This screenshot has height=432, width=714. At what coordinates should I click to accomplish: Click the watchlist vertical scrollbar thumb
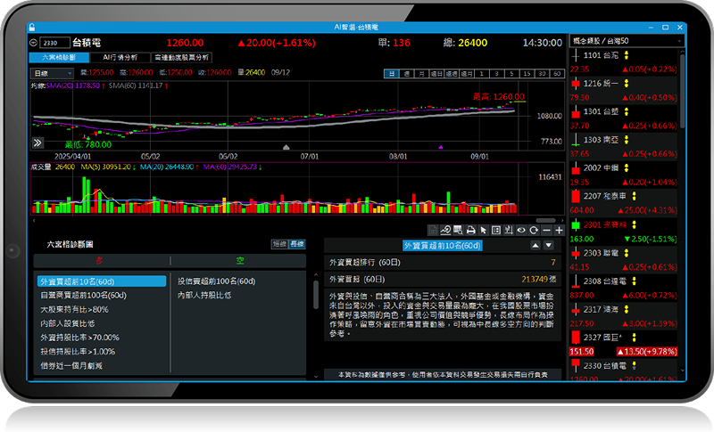(x=682, y=91)
